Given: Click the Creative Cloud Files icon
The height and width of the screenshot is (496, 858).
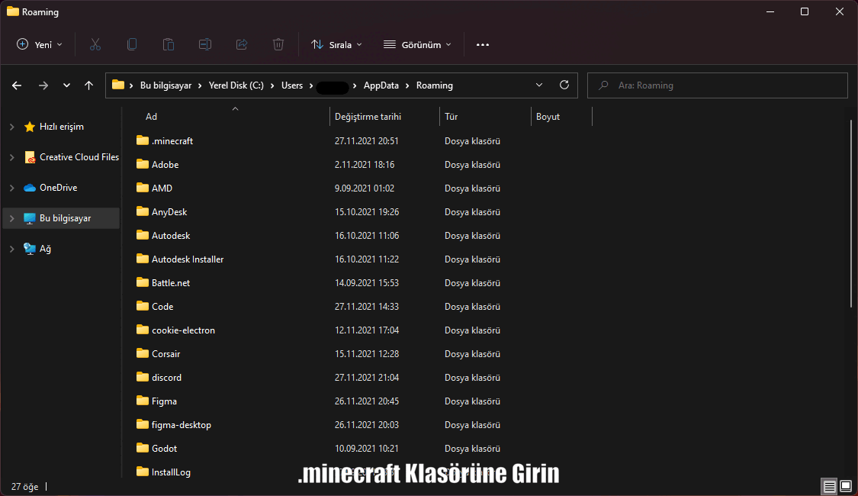Looking at the screenshot, I should [x=30, y=157].
